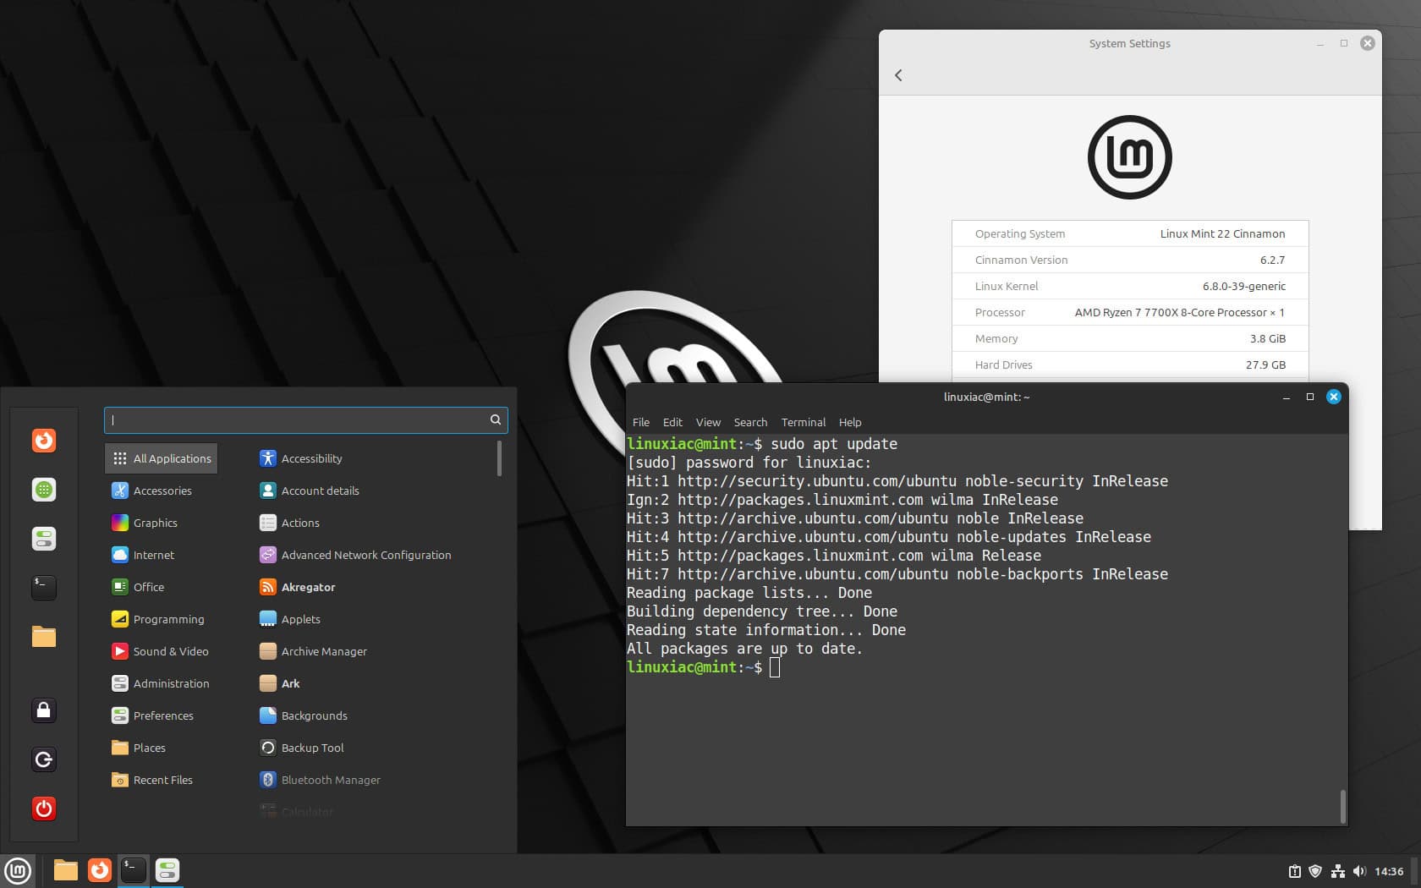Open the Update Manager clipboard tray icon

(x=1294, y=870)
